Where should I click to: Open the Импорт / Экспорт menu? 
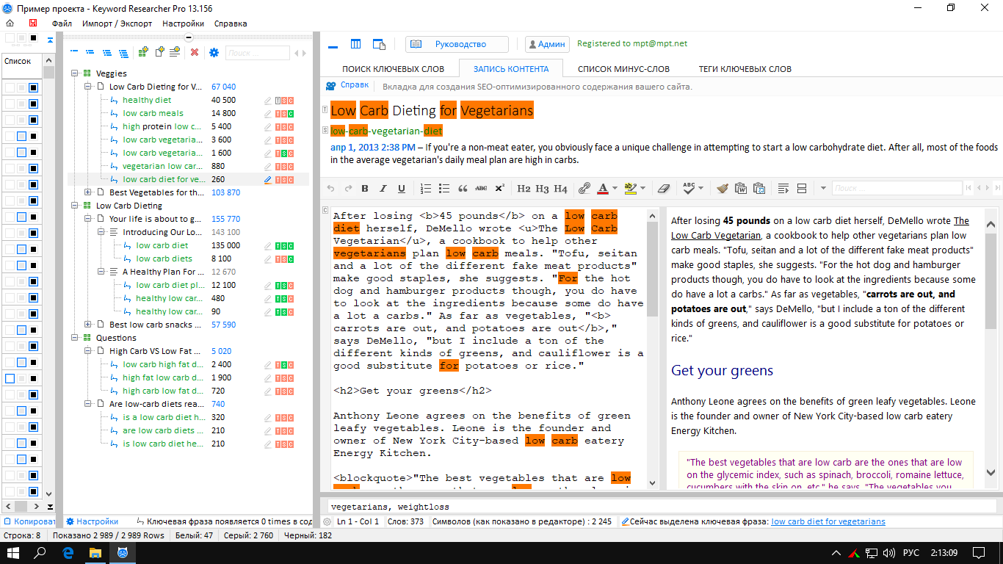(117, 23)
